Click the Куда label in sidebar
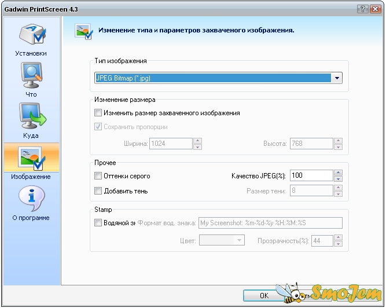Image resolution: width=386 pixels, height=308 pixels. point(31,135)
